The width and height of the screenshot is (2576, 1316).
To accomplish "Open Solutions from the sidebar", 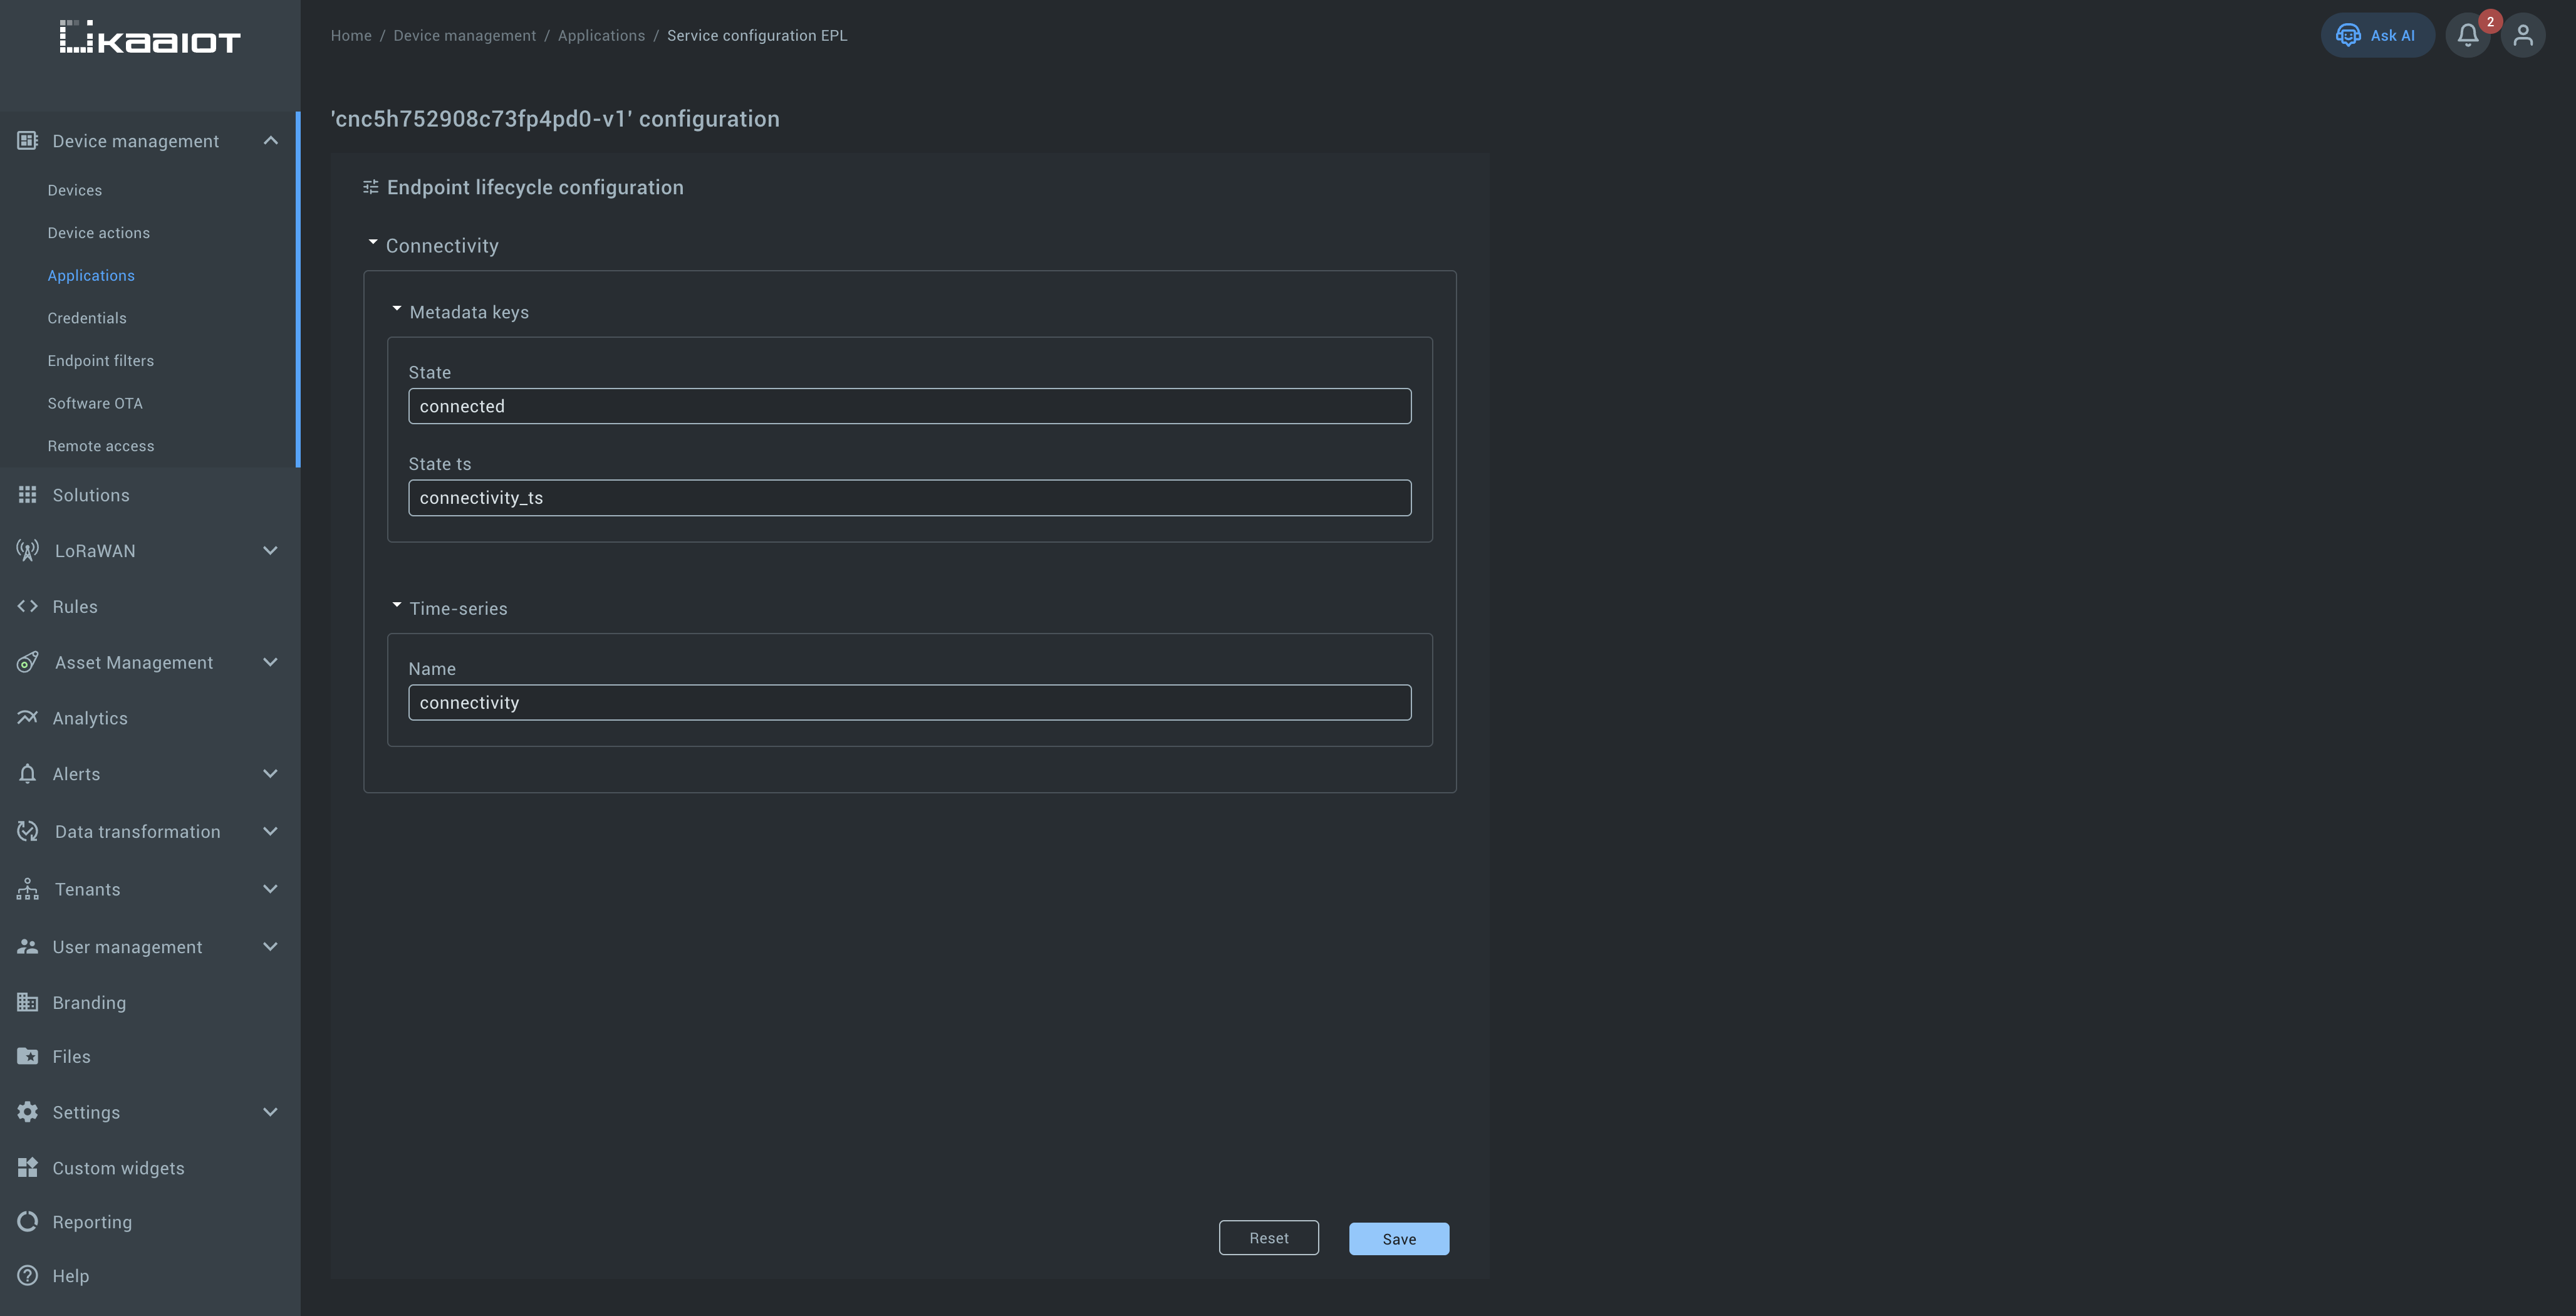I will pyautogui.click(x=90, y=495).
